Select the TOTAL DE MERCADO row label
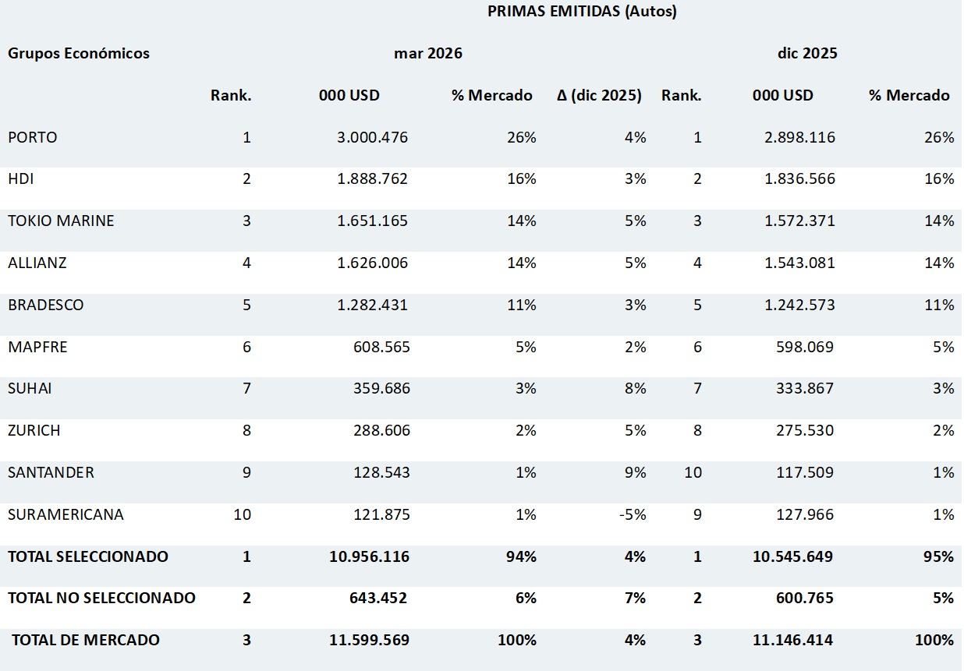 [x=86, y=640]
